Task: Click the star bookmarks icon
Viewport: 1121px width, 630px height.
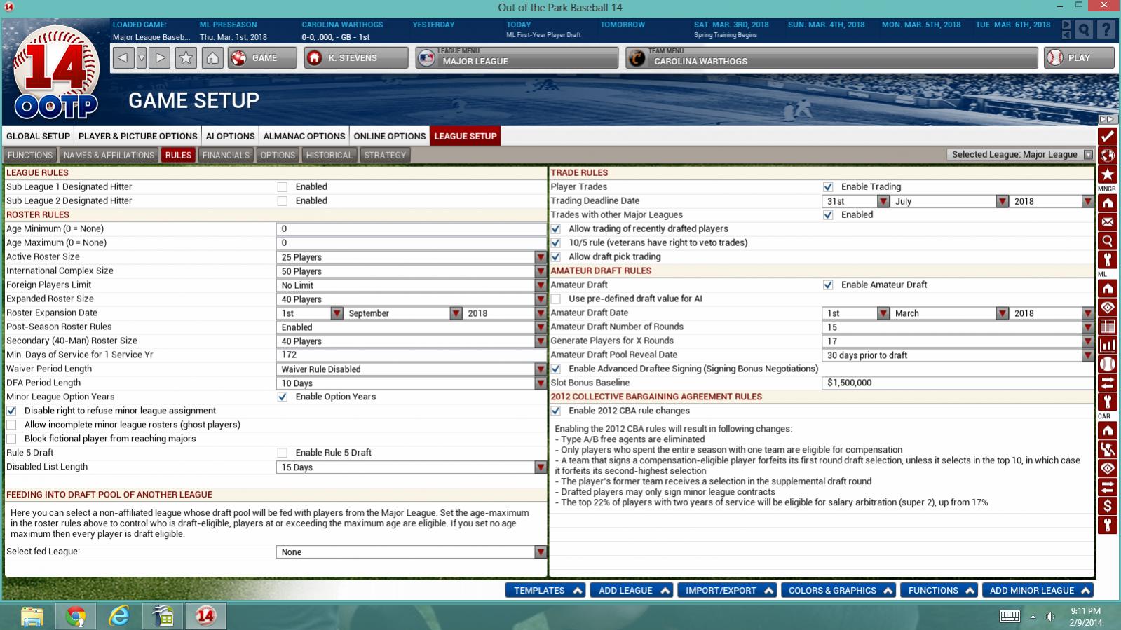Action: pyautogui.click(x=186, y=58)
